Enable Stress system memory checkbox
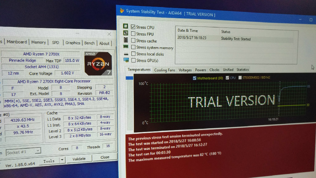The image size is (316, 178). coord(133,47)
